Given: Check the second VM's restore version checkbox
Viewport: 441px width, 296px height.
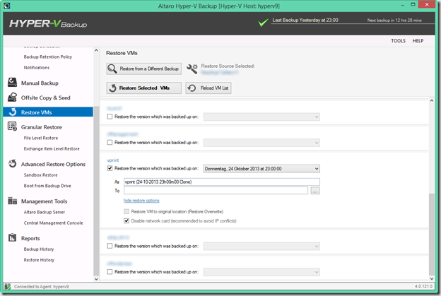Looking at the screenshot, I should click(110, 142).
